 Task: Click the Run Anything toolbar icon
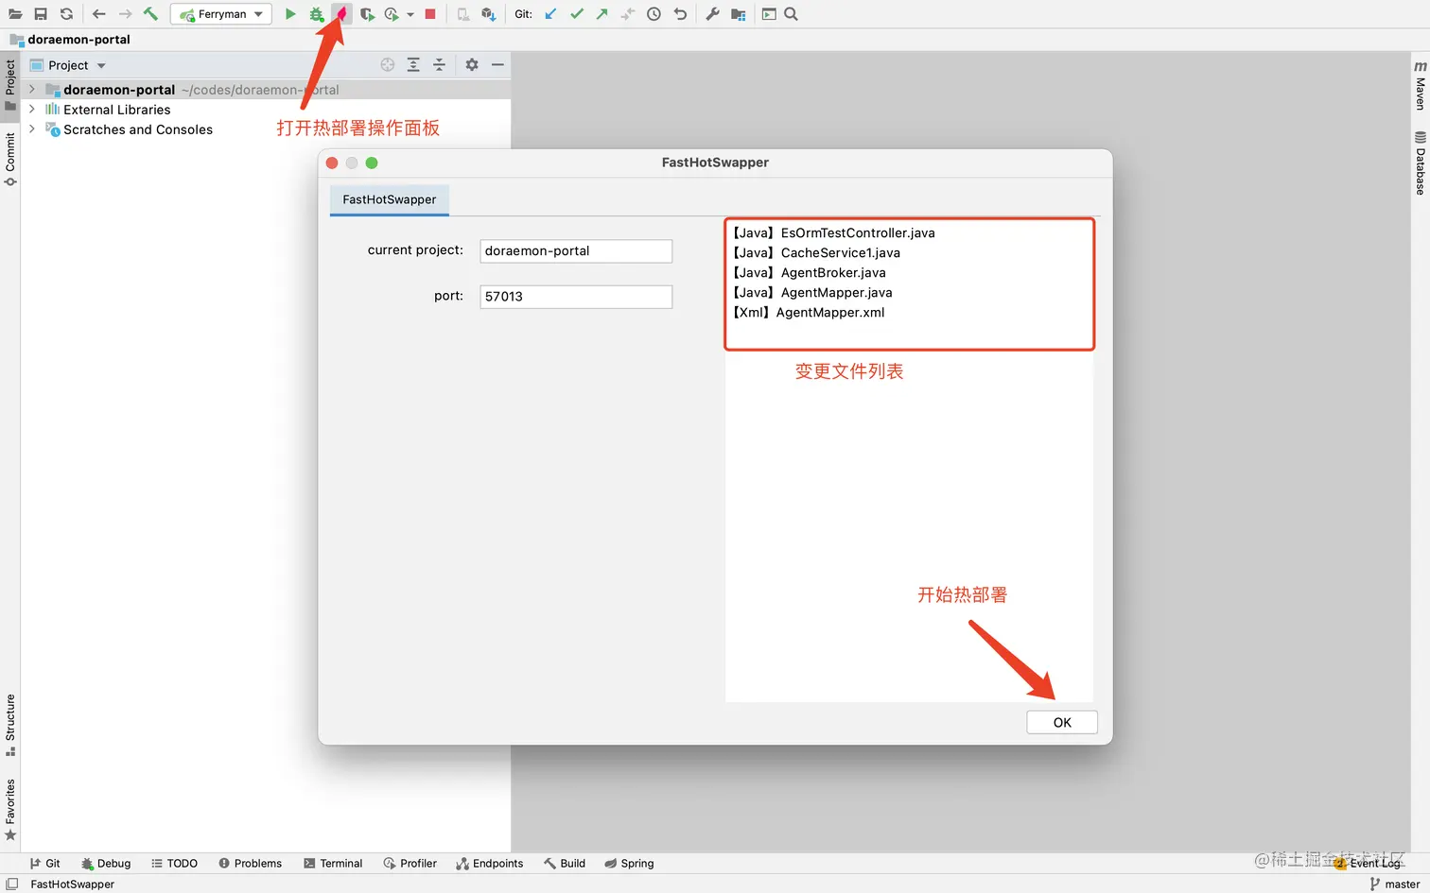[x=769, y=14]
